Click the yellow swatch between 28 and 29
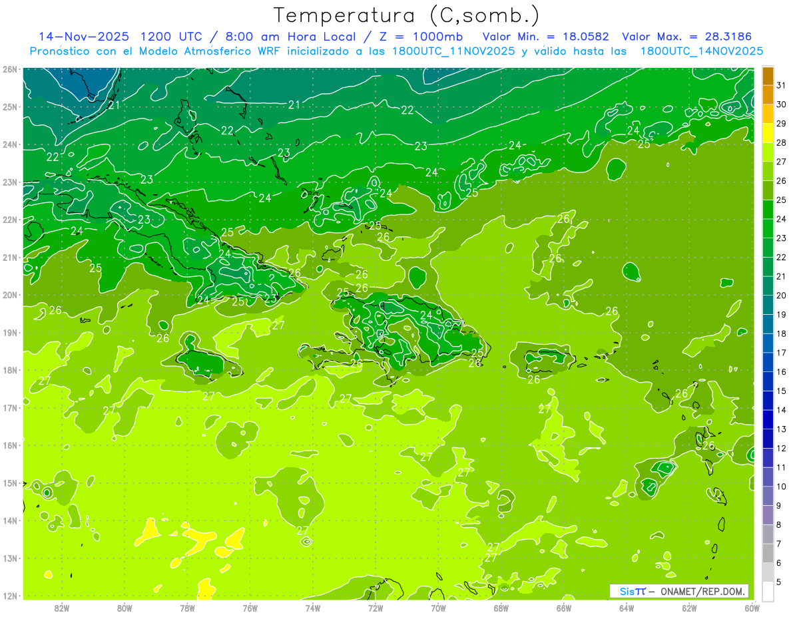Screen dimensions: 799x617 (768, 133)
